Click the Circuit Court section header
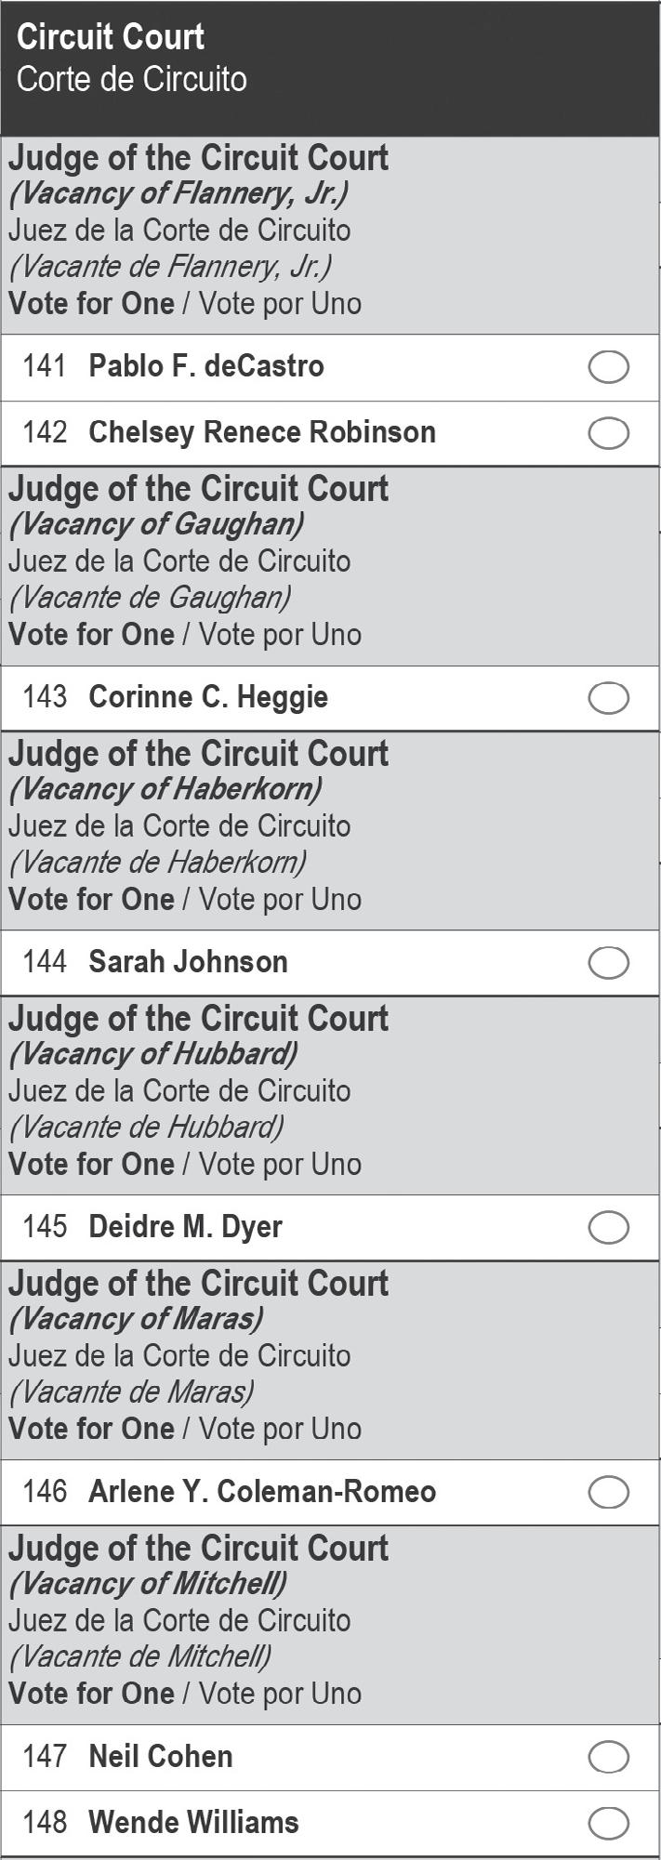This screenshot has width=661, height=1860. click(111, 38)
